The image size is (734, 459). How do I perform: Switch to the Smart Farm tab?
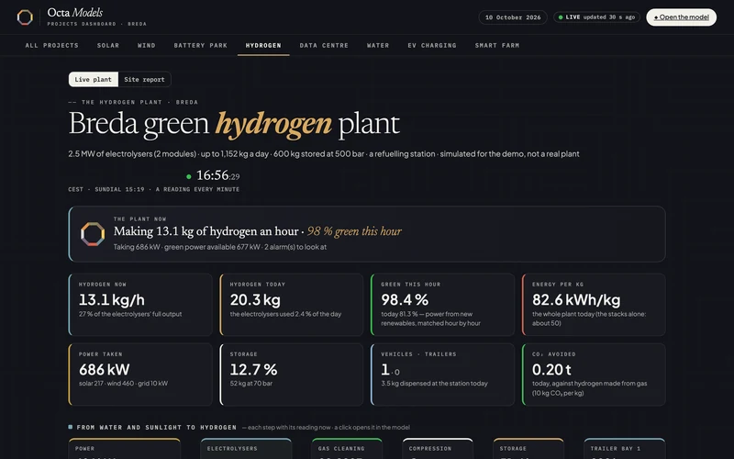click(x=497, y=45)
